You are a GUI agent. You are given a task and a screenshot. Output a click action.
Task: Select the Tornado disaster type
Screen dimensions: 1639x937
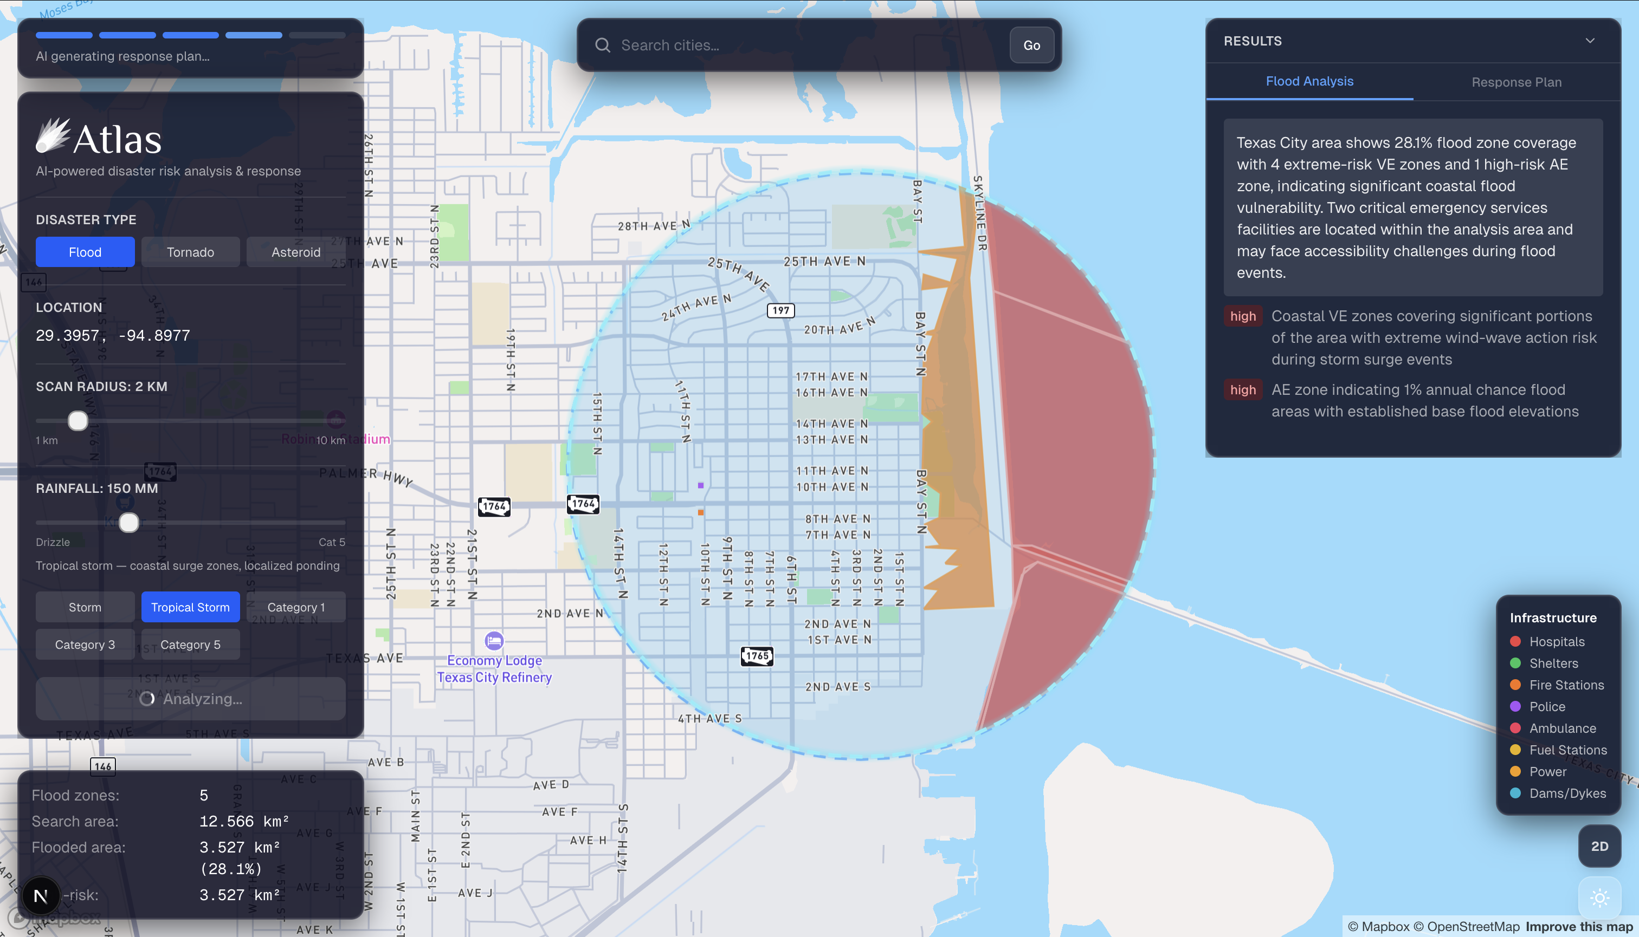[190, 252]
